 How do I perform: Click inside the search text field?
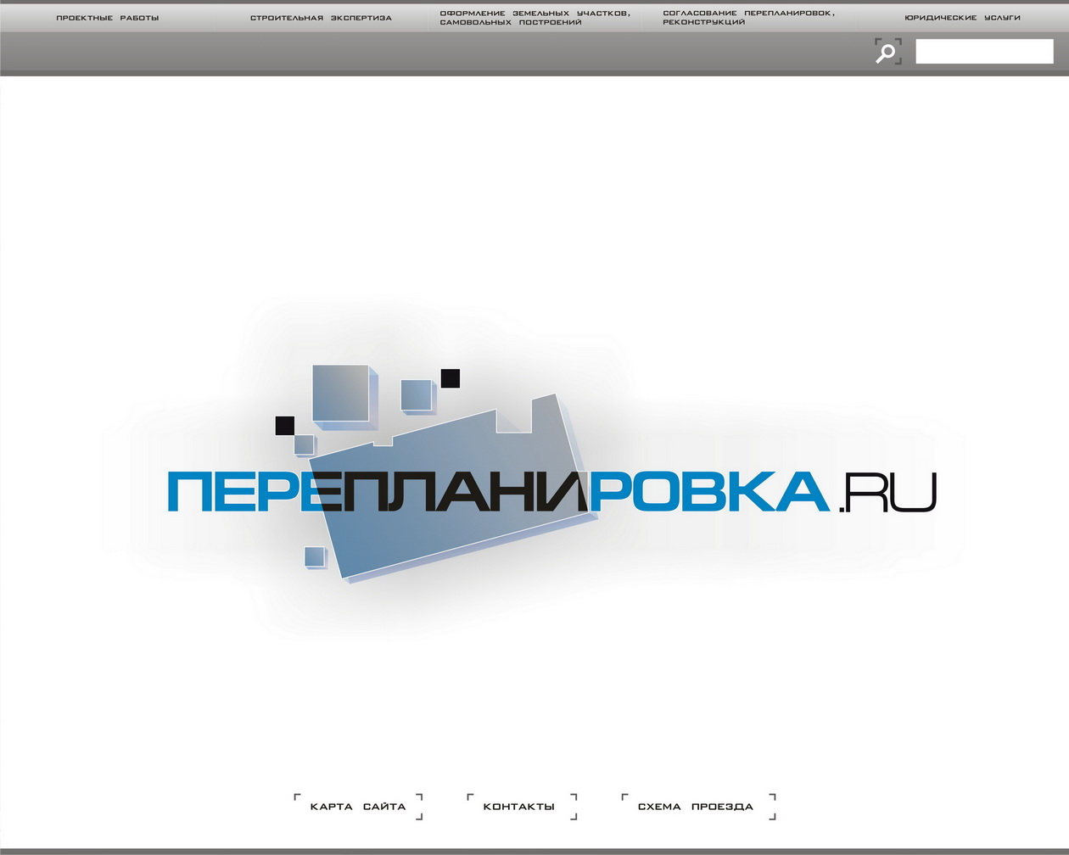click(984, 52)
